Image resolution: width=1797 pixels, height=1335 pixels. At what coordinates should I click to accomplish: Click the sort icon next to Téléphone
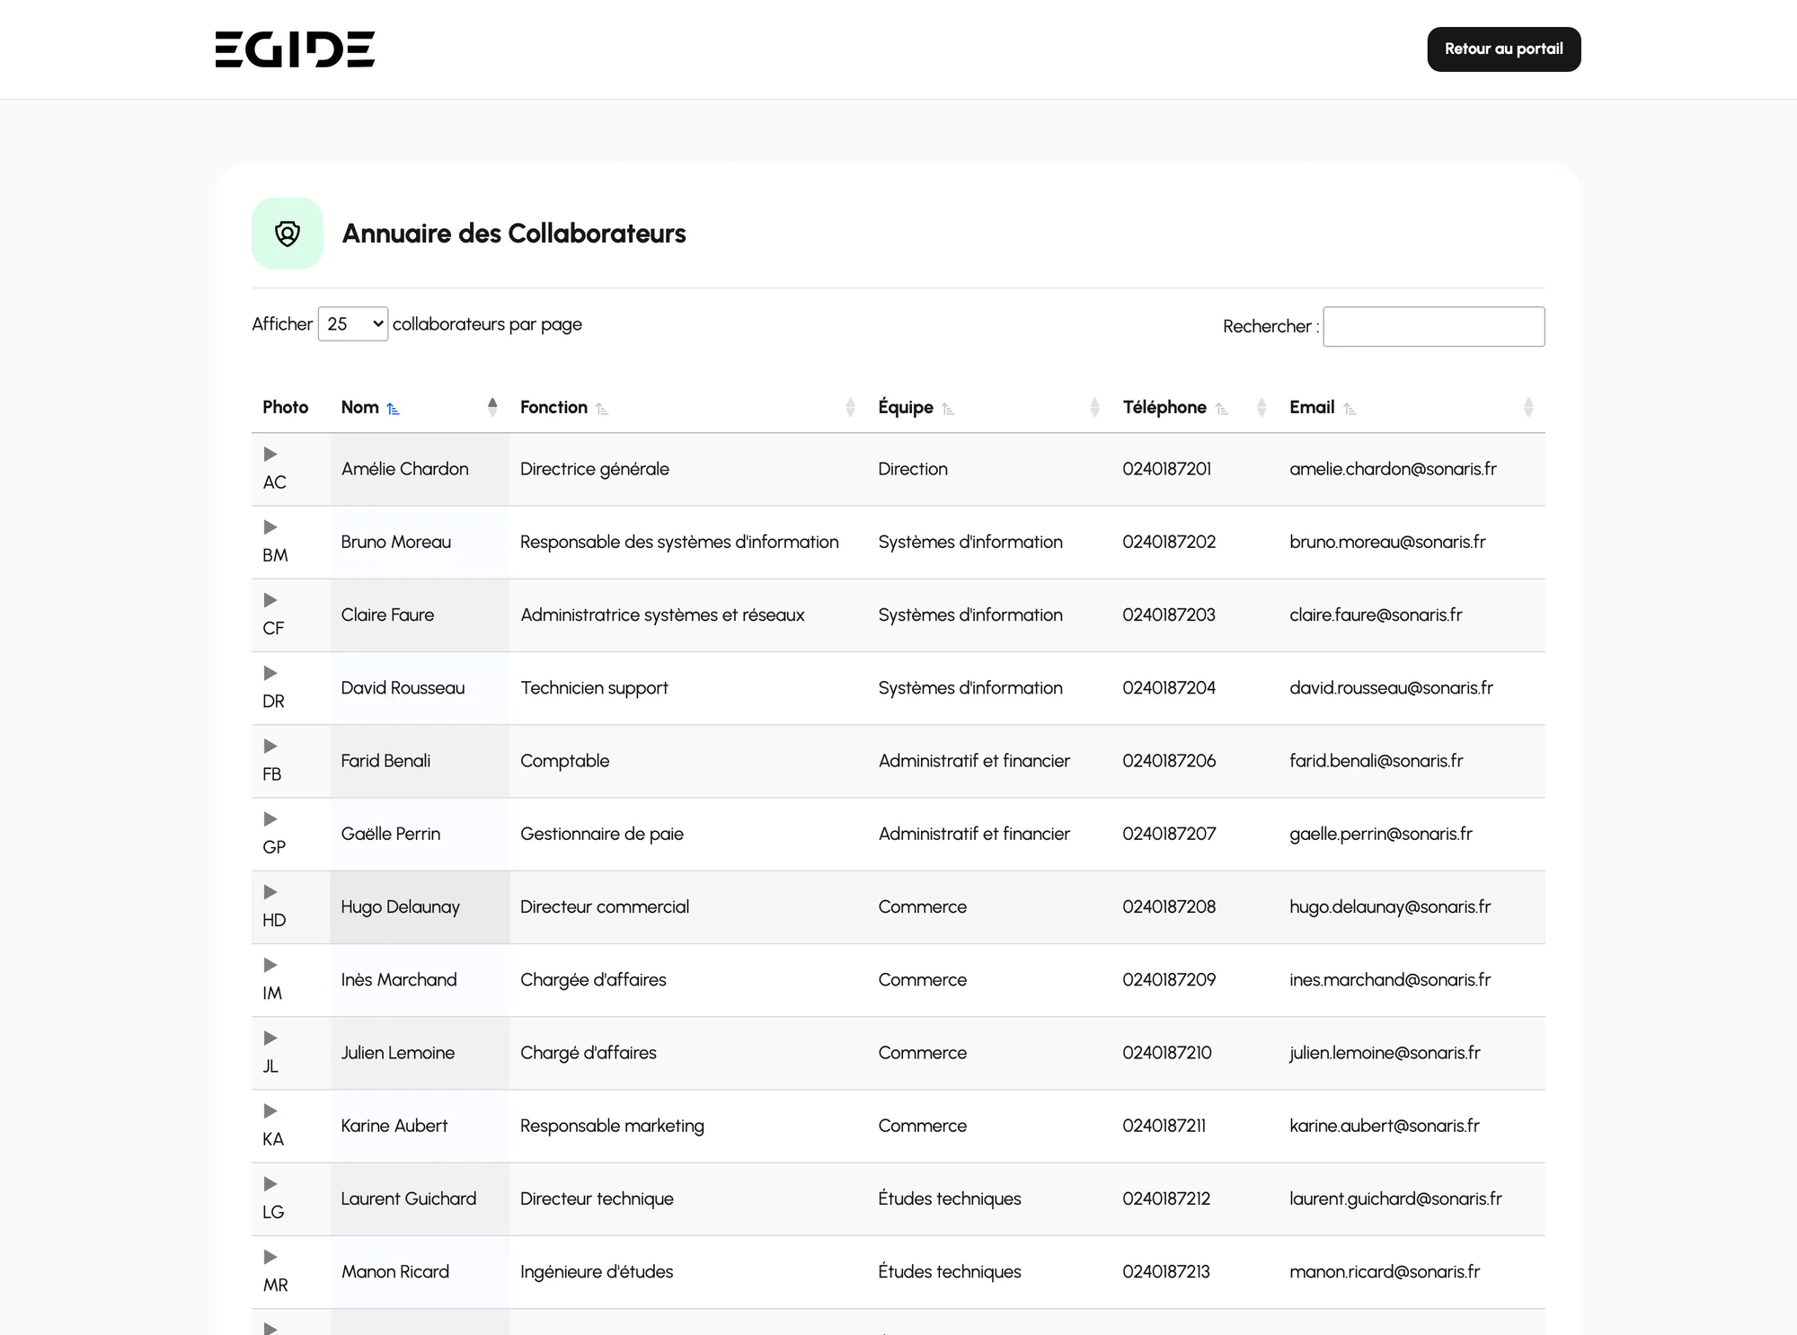click(1221, 409)
